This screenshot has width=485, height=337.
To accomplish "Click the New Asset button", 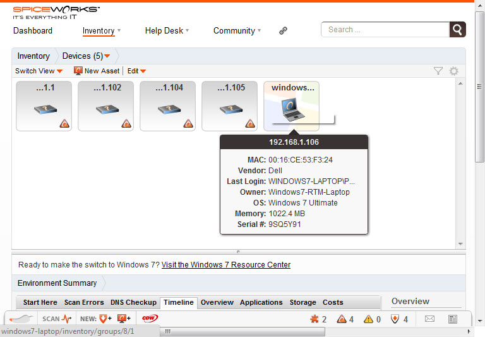I will tap(97, 71).
